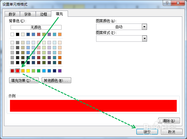
Task: Pick the dark blue theme swatch in top row
Action: point(28,34)
